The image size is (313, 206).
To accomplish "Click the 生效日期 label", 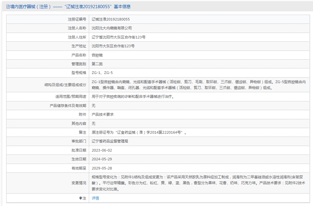I will coord(79,159).
